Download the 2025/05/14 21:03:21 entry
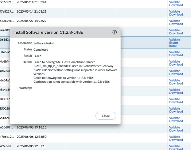This screenshot has height=150, width=191. pyautogui.click(x=176, y=14)
